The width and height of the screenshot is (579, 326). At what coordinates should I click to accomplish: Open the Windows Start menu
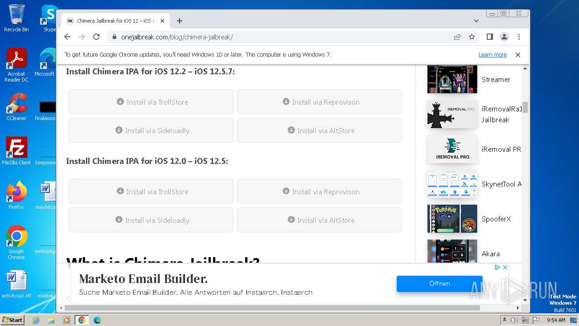coord(13,320)
